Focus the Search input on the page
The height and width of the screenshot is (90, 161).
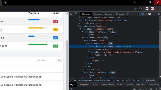coord(46,60)
